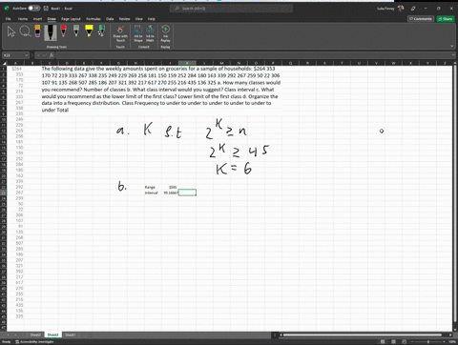Image resolution: width=458 pixels, height=345 pixels.
Task: Click the pen icon near the account avatar
Action: tap(413, 9)
